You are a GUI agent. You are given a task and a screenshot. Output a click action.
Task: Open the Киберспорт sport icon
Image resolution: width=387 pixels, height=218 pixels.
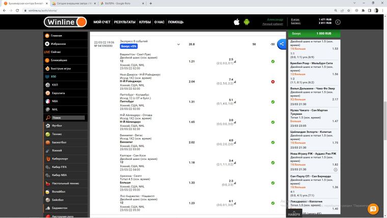click(x=48, y=159)
